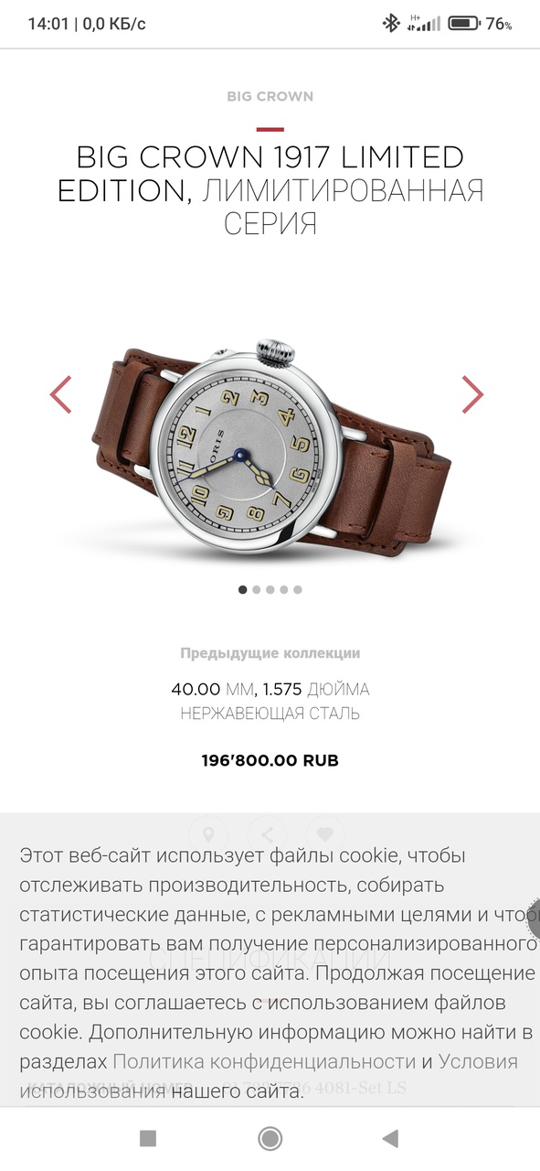
Task: Tap the Android home circle button
Action: [270, 1138]
